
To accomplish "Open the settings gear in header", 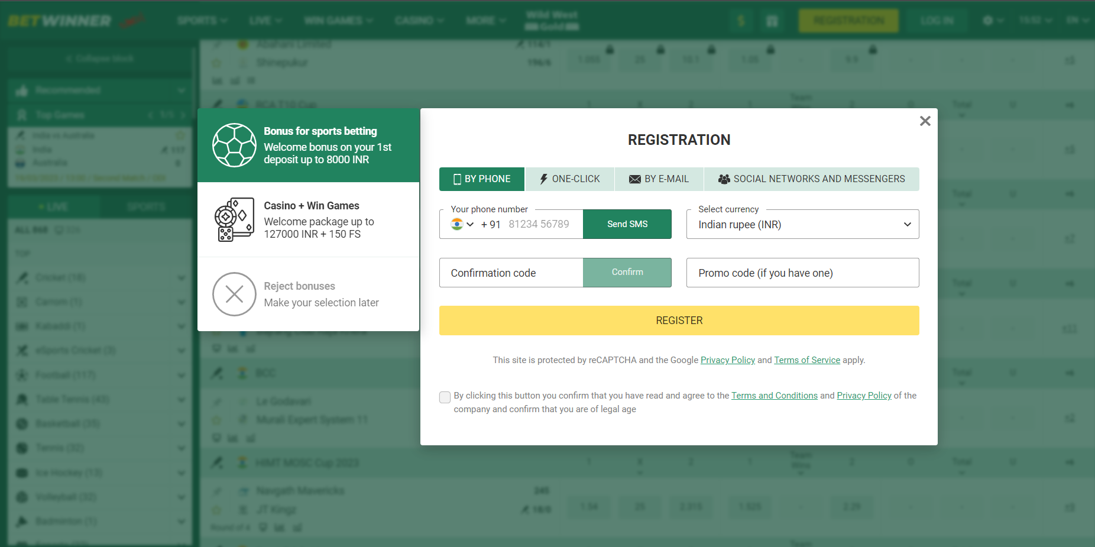I will (x=988, y=21).
